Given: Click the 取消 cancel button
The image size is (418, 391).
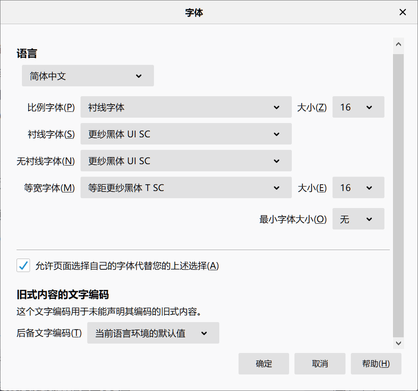Looking at the screenshot, I should (x=320, y=364).
